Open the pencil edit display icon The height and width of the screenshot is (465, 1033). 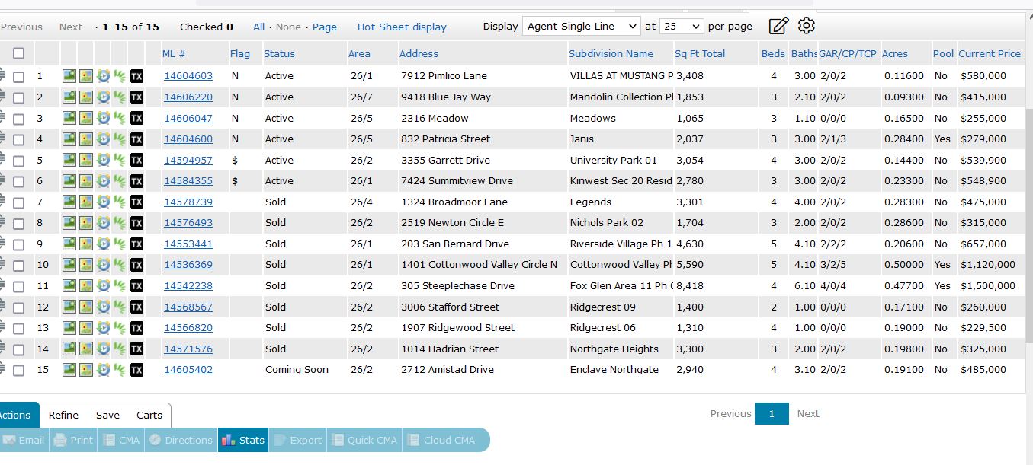pyautogui.click(x=778, y=26)
